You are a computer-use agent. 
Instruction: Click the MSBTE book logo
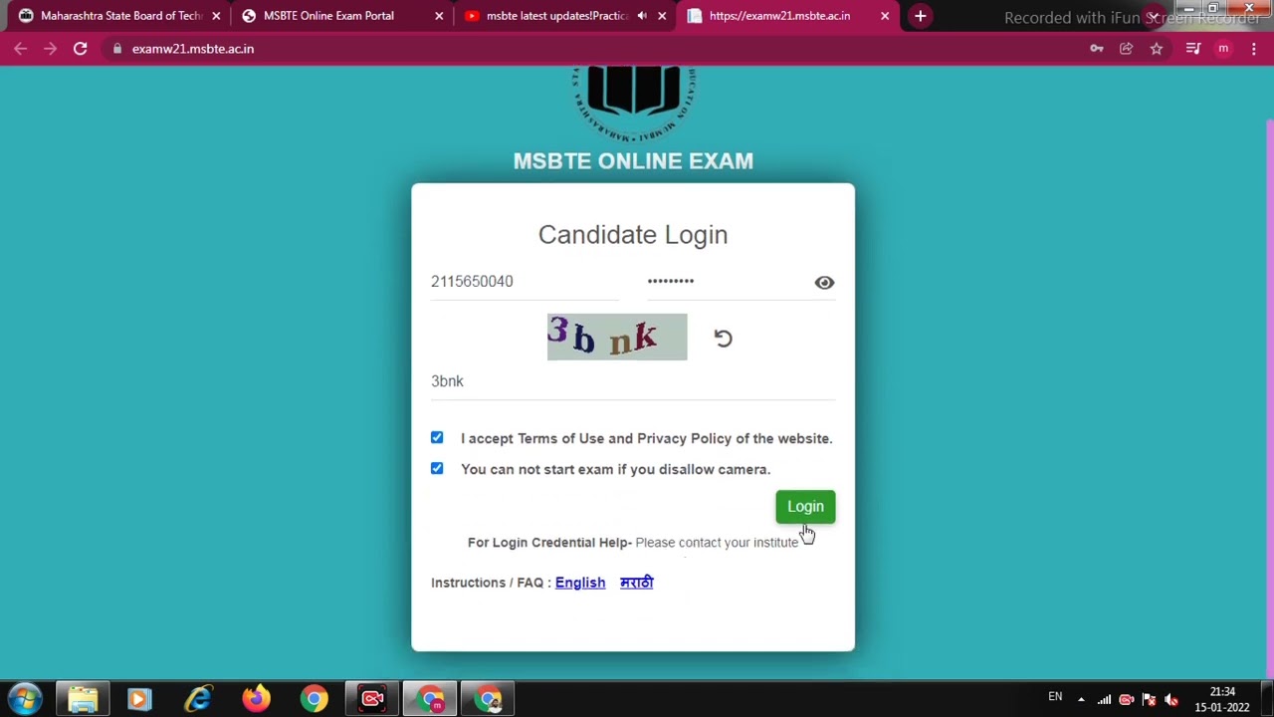633,104
